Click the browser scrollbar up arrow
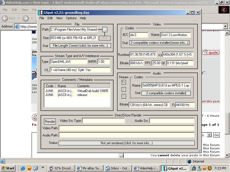 click(x=227, y=33)
